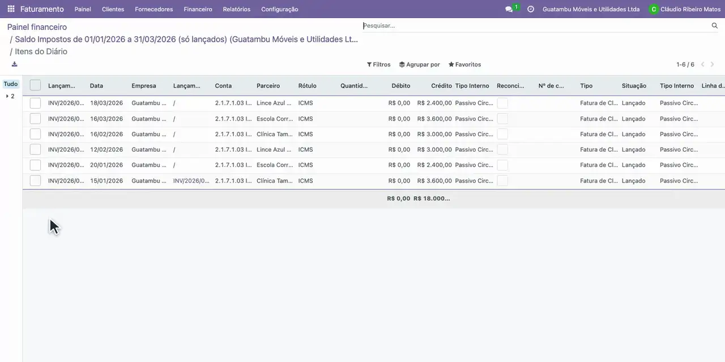Go to next page arrow
The image size is (725, 362).
click(713, 64)
